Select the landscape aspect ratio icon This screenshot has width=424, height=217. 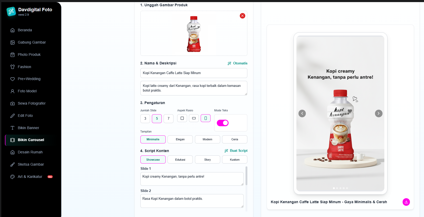click(194, 118)
